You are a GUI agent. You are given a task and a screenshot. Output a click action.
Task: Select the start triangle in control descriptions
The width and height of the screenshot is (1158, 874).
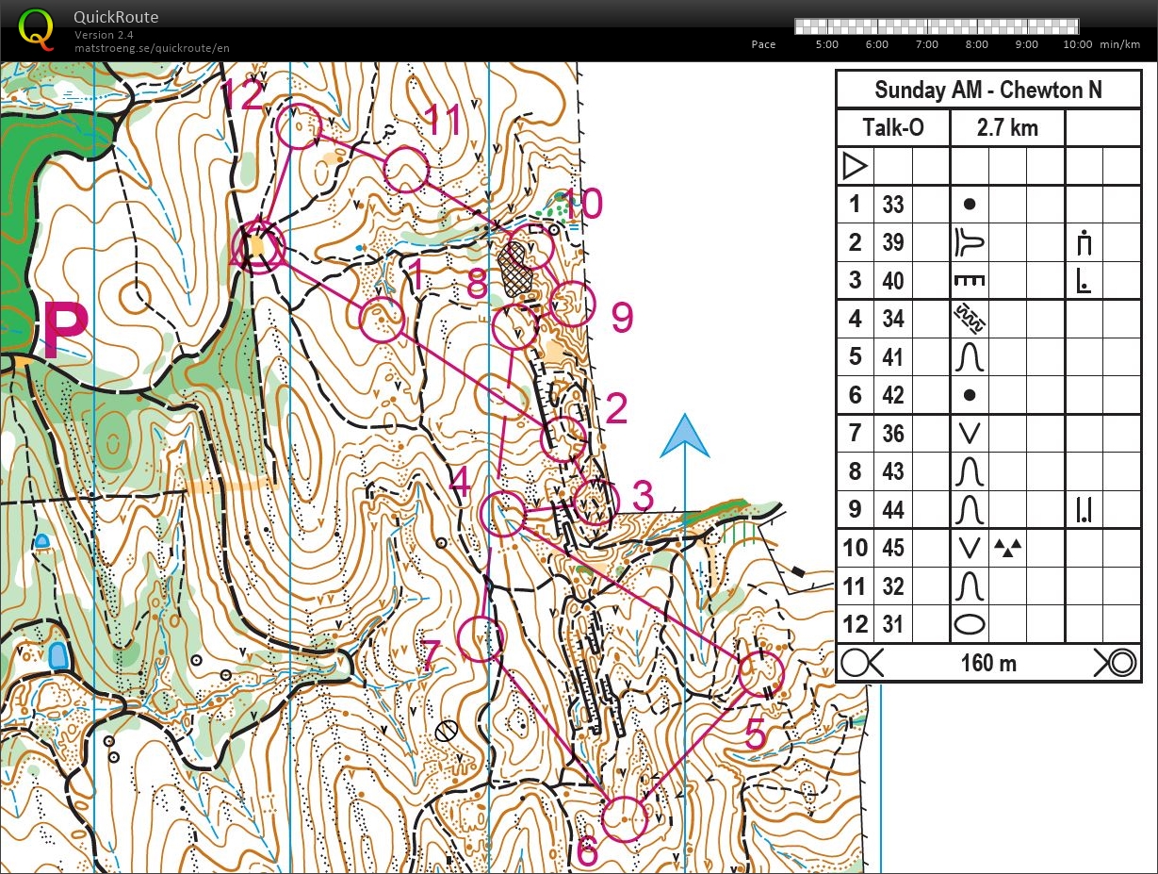pyautogui.click(x=855, y=167)
